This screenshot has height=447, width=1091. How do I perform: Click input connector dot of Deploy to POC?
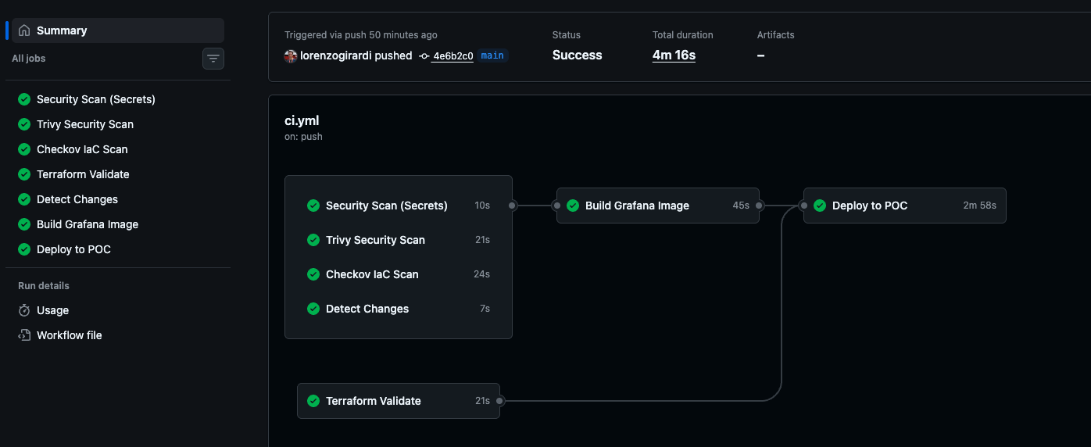[x=803, y=206]
